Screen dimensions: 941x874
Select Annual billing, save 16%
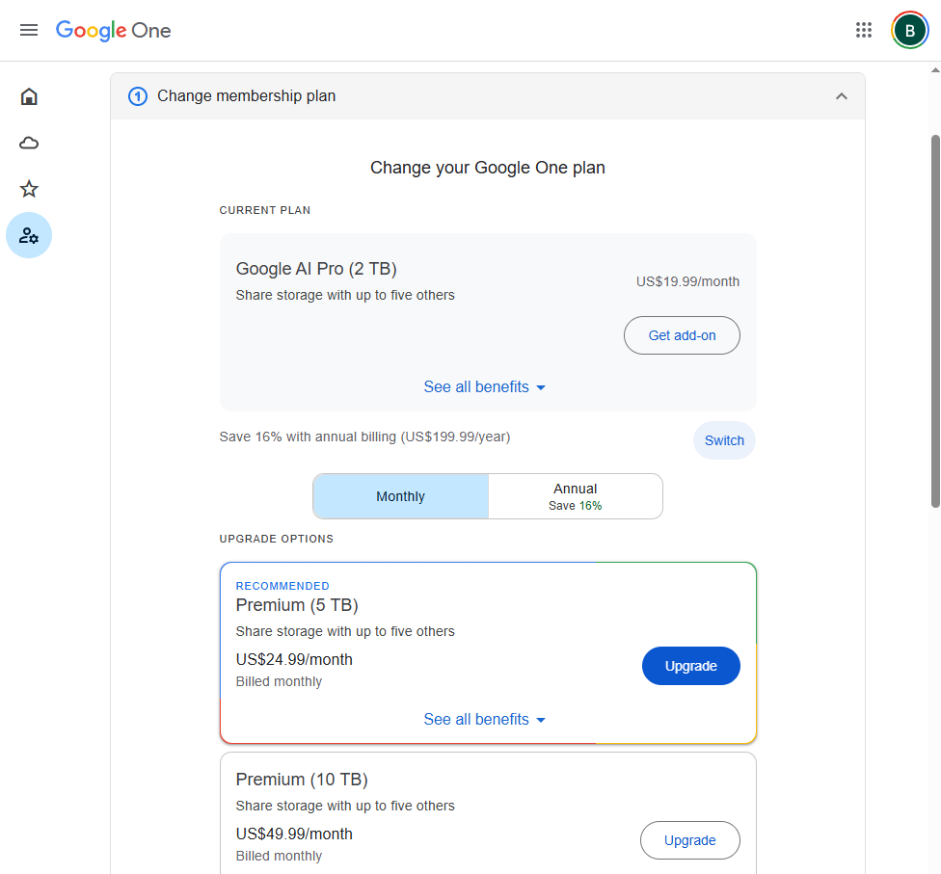(x=575, y=496)
